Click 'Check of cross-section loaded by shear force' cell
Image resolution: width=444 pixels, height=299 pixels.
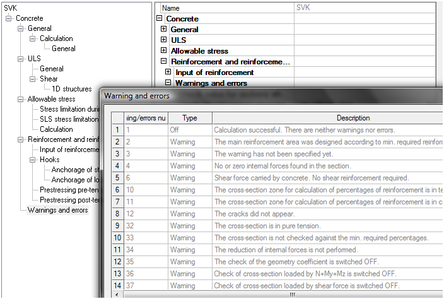tap(327, 285)
